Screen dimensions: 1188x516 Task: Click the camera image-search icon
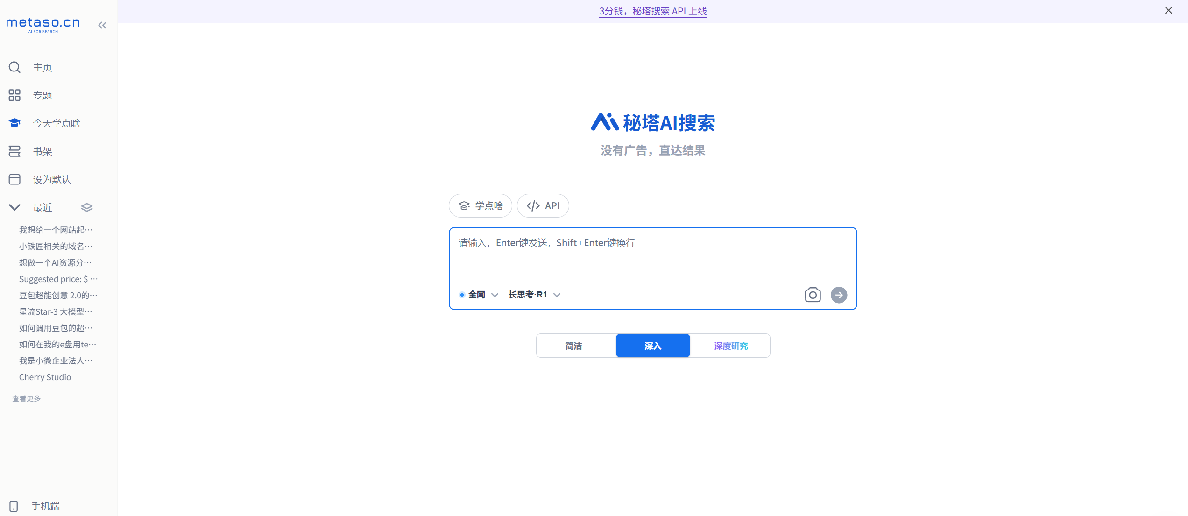coord(813,295)
